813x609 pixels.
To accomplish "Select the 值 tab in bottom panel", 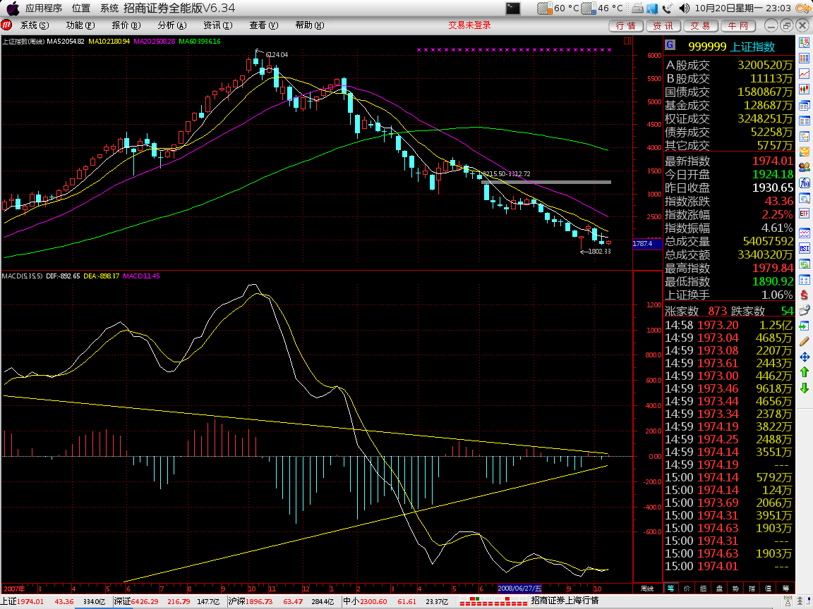I will click(768, 589).
